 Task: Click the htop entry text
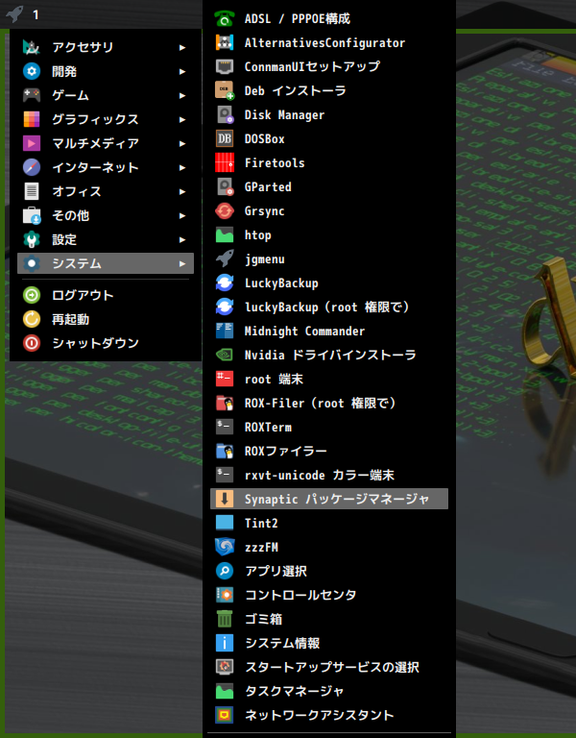257,234
